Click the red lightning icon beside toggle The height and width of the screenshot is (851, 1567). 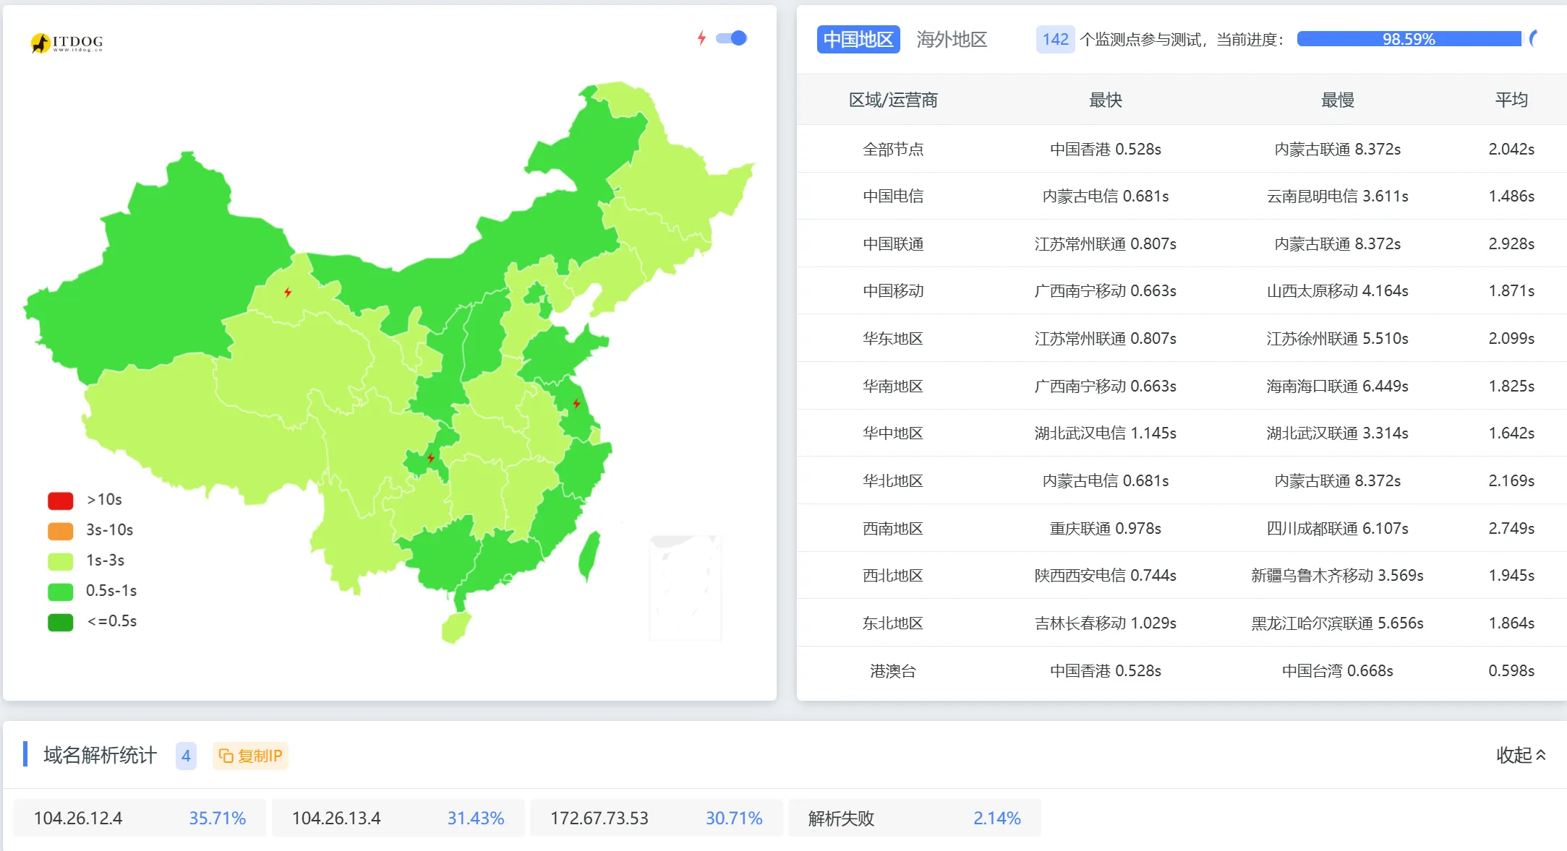tap(701, 38)
